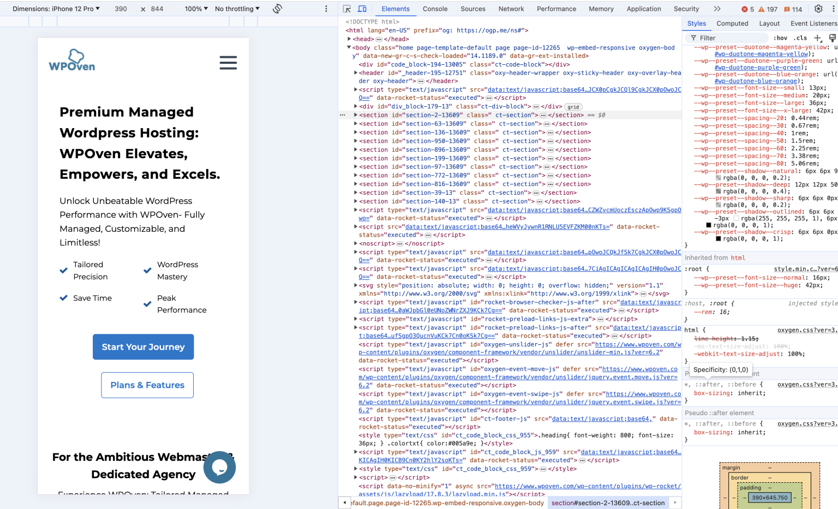
Task: Toggle the grid overlay badge on div_block-179-13
Action: click(573, 106)
